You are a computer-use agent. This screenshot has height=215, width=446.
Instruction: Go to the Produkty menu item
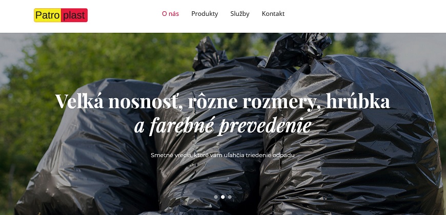(205, 14)
